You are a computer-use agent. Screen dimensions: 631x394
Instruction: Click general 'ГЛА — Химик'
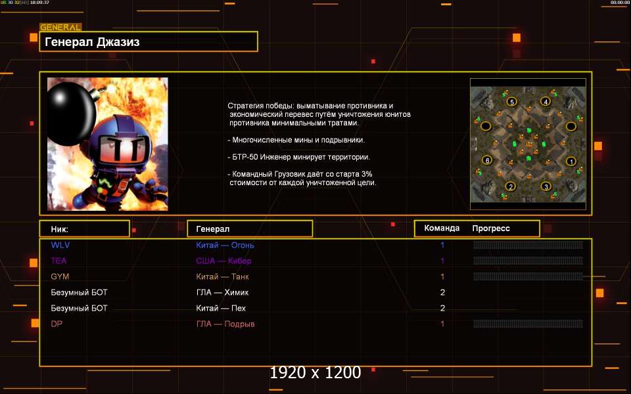(x=222, y=292)
